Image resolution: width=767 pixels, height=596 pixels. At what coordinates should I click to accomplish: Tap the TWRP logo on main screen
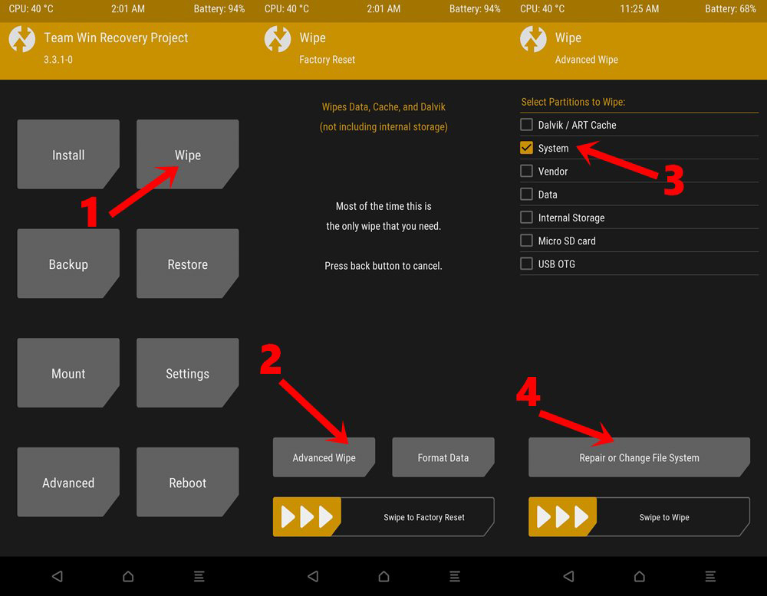(x=22, y=38)
